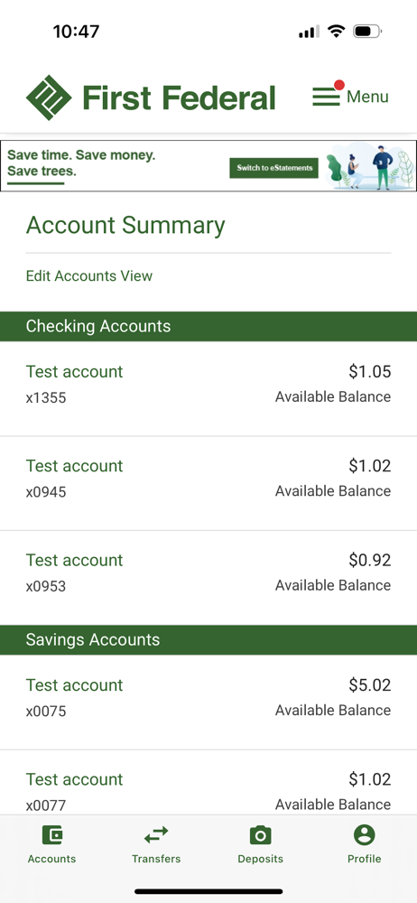Select the Transfers arrows icon
The image size is (417, 903).
tap(156, 834)
